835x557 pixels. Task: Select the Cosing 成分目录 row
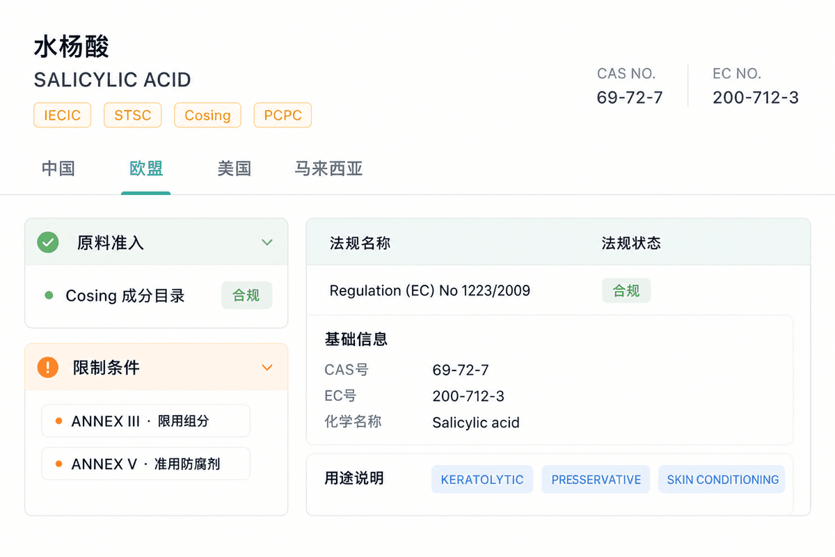[x=157, y=296]
